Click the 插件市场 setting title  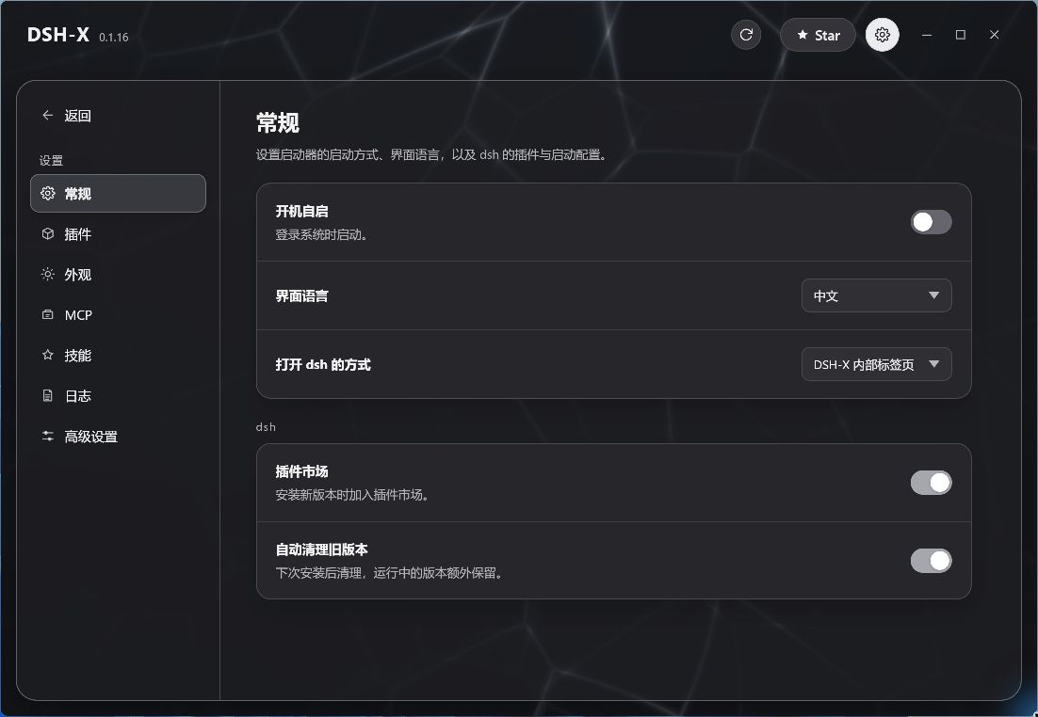point(301,471)
